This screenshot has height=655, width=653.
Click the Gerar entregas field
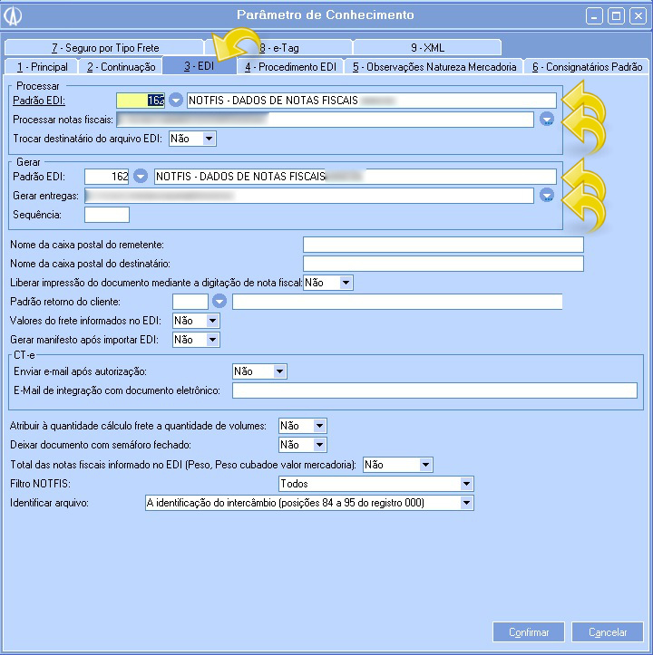click(309, 196)
